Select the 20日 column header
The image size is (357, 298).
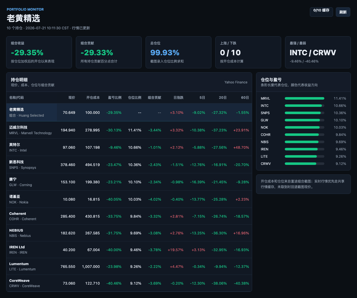(x=223, y=98)
